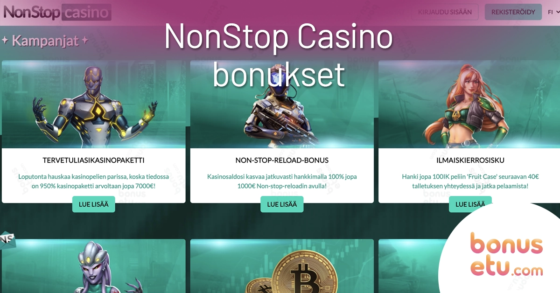560x293 pixels.
Task: Click the Non-Stop-Reload-Bonus title
Action: pos(282,160)
